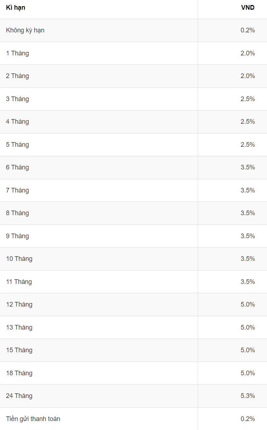Click the 3.5% rate for 10 Tháng
Screen dimensions: 267x430
[x=248, y=259]
